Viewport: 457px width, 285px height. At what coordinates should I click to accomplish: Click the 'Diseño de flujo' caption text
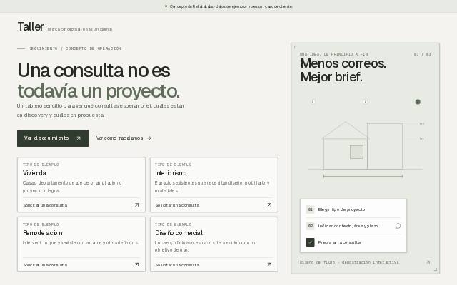coord(349,262)
